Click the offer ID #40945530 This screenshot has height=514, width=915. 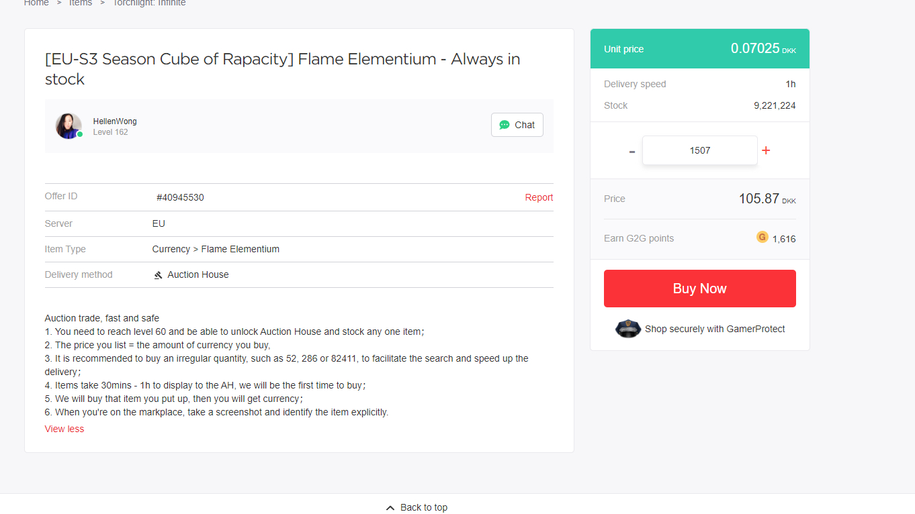click(x=180, y=198)
